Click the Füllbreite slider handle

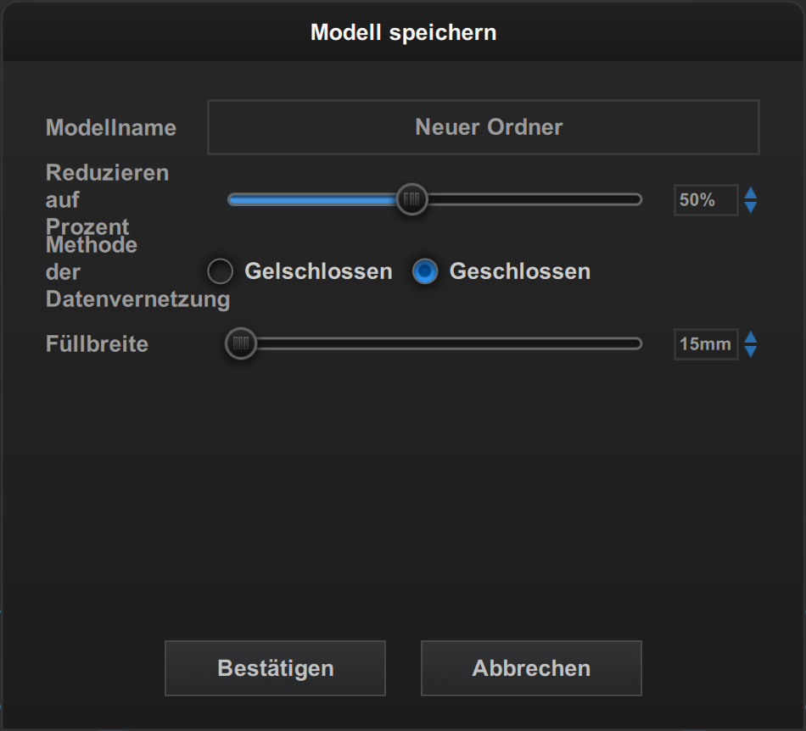coord(241,344)
